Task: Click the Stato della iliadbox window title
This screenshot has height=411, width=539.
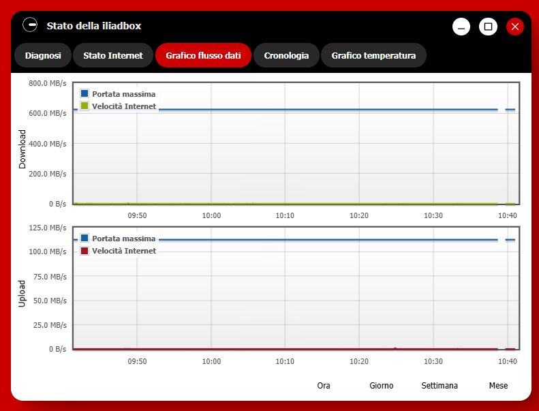Action: pos(94,26)
